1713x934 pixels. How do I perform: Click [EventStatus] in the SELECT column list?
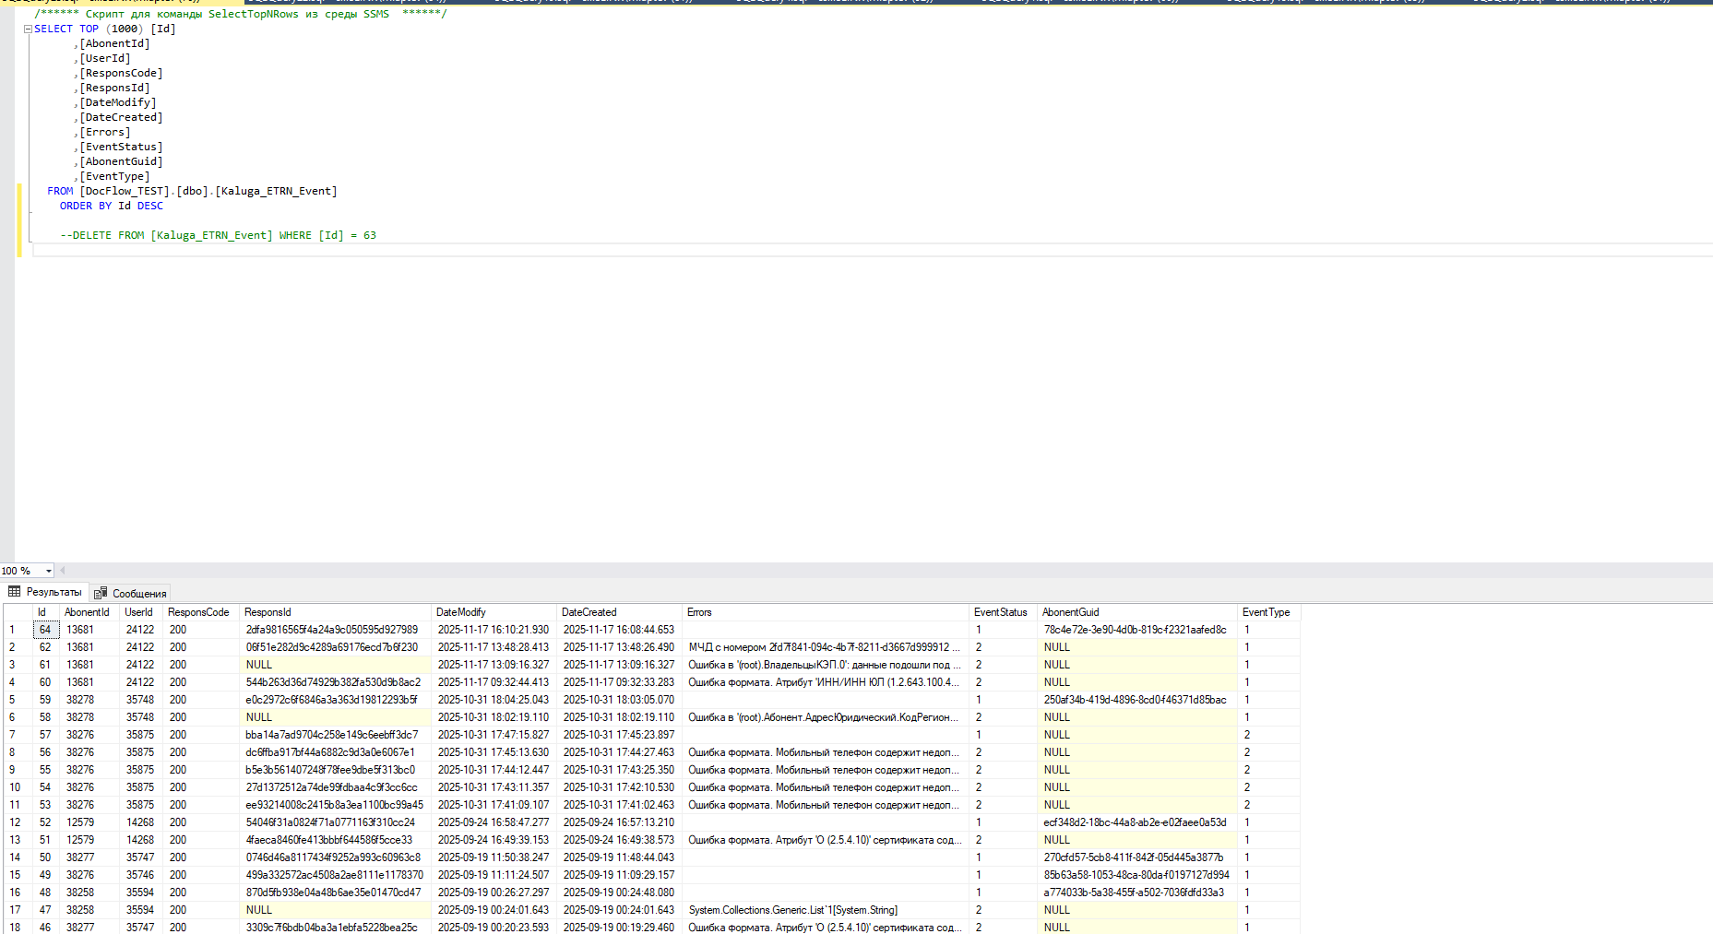point(121,148)
